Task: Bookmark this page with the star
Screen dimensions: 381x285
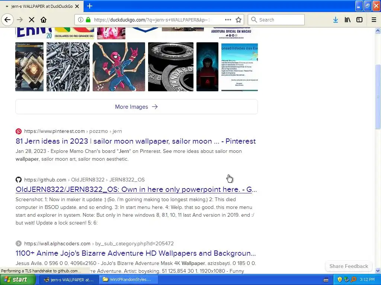Action: (238, 20)
